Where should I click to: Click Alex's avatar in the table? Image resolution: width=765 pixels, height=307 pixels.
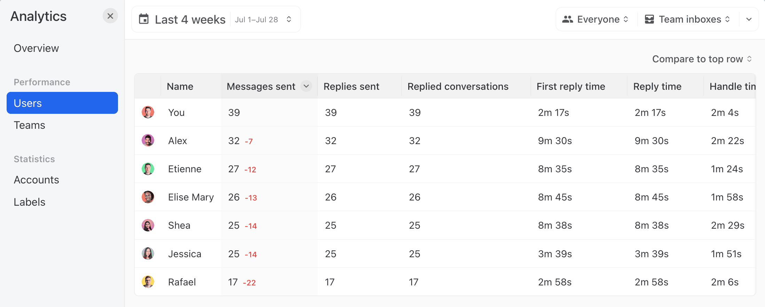pyautogui.click(x=148, y=141)
